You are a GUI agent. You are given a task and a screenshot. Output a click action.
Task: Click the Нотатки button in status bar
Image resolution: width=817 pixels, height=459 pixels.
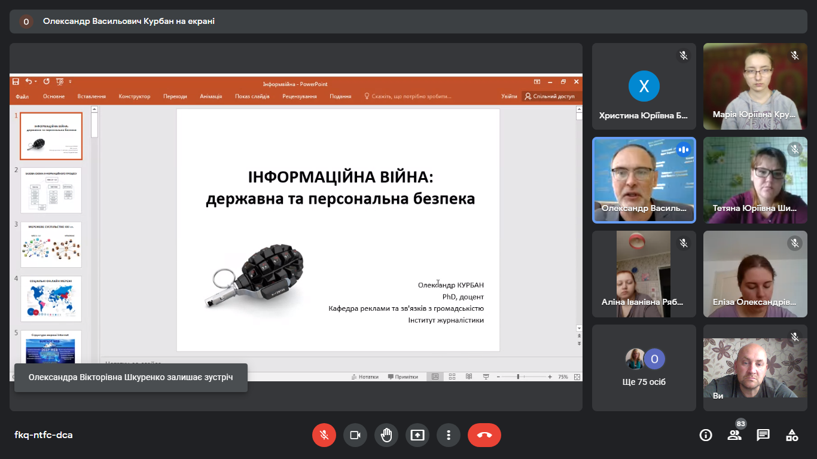[x=365, y=377]
